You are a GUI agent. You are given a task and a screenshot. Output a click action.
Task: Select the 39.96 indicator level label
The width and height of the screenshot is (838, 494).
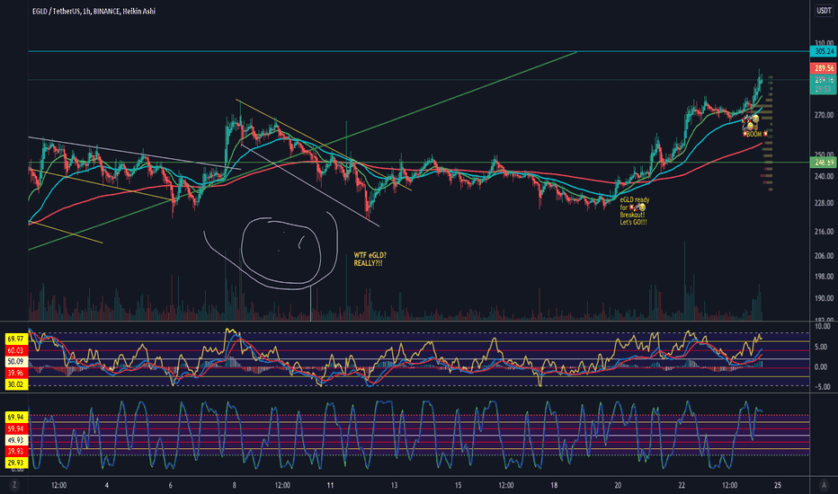click(16, 373)
